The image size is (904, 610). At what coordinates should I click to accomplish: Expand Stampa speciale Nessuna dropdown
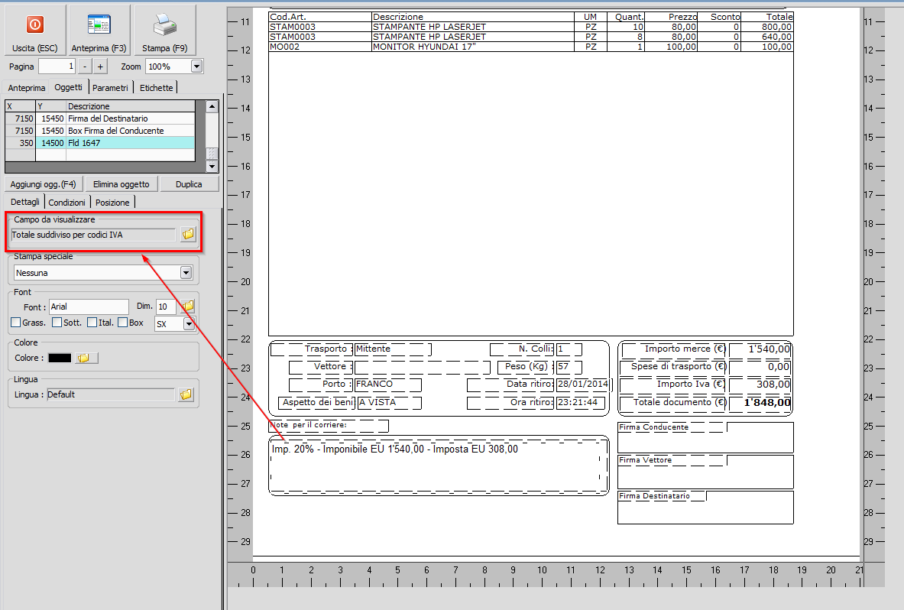[186, 273]
